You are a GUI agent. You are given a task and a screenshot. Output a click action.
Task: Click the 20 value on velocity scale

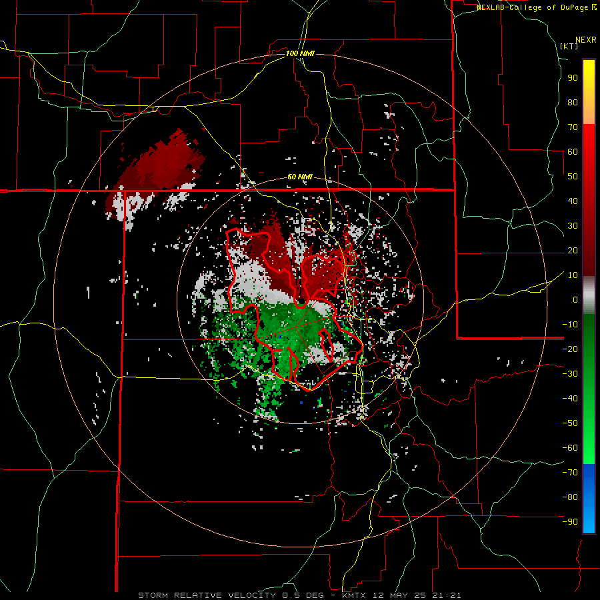pyautogui.click(x=573, y=250)
